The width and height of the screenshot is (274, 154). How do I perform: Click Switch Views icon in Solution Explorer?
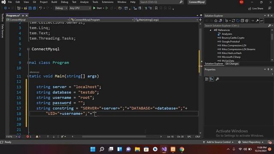coord(220,21)
